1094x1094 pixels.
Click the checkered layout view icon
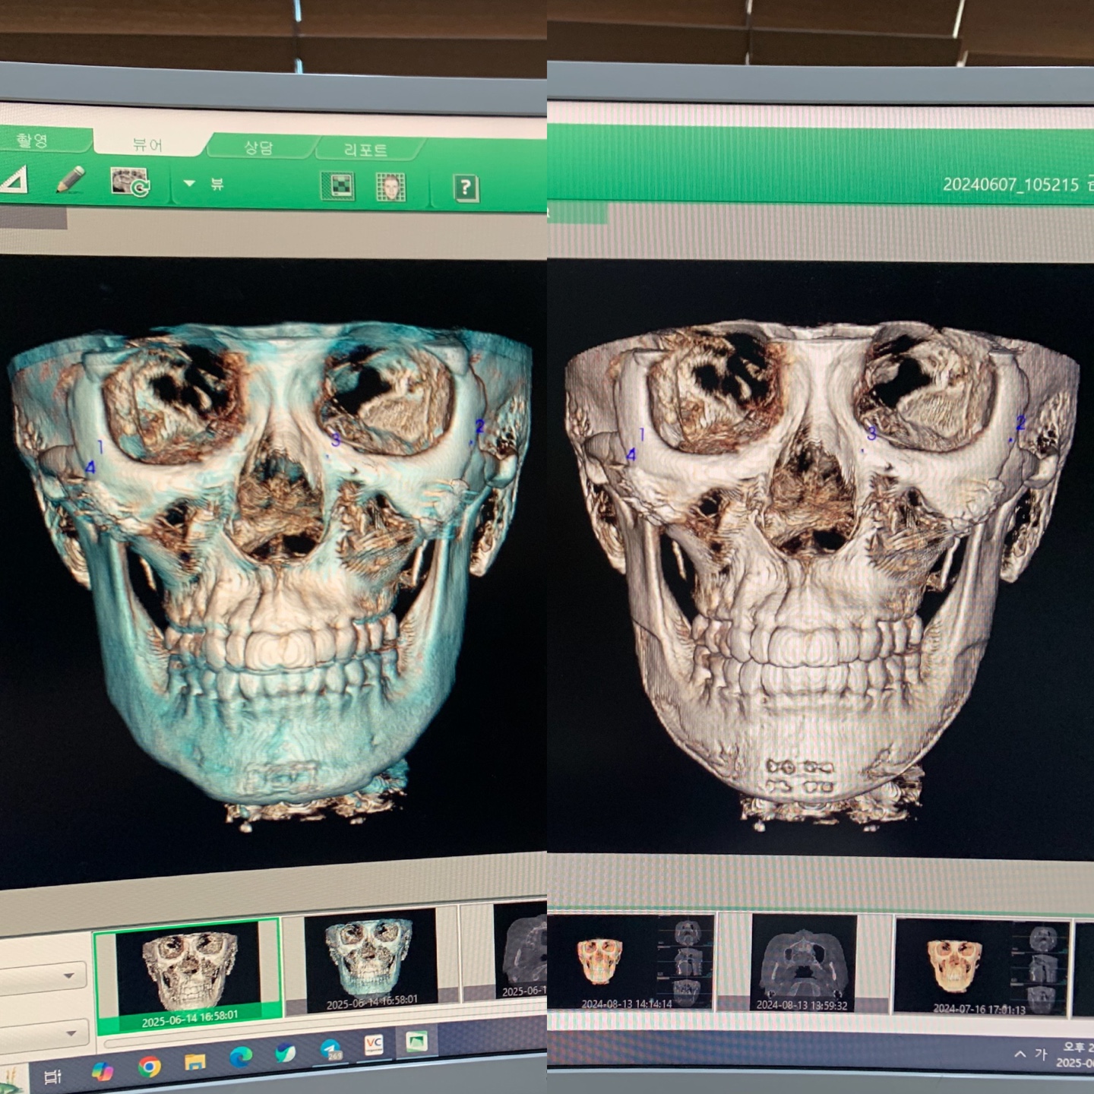337,186
